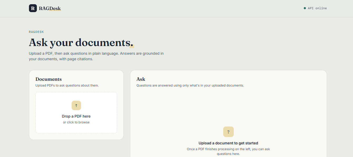This screenshot has width=353, height=157.
Task: Click the upload arrow icon
Action: tap(76, 105)
